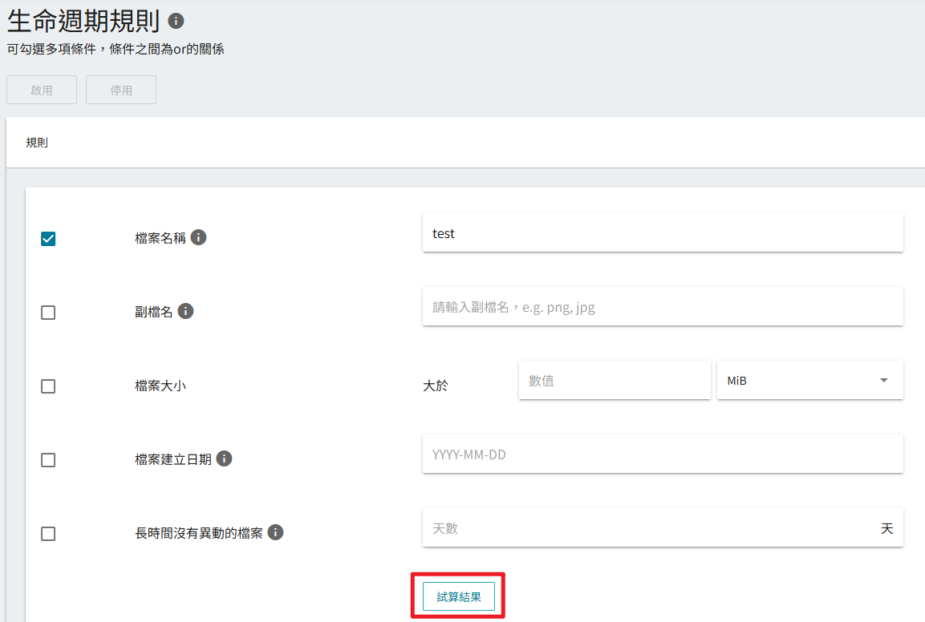Focus the YYYY-MM-DD date field
Image resolution: width=925 pixels, height=622 pixels.
663,454
